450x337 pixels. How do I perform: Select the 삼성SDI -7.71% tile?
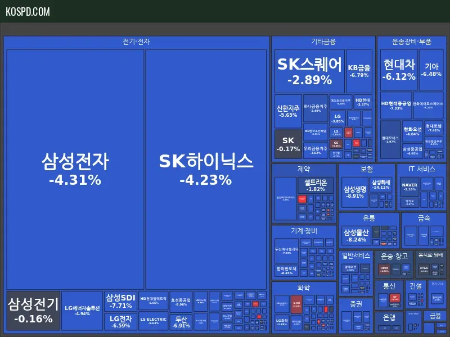[120, 301]
